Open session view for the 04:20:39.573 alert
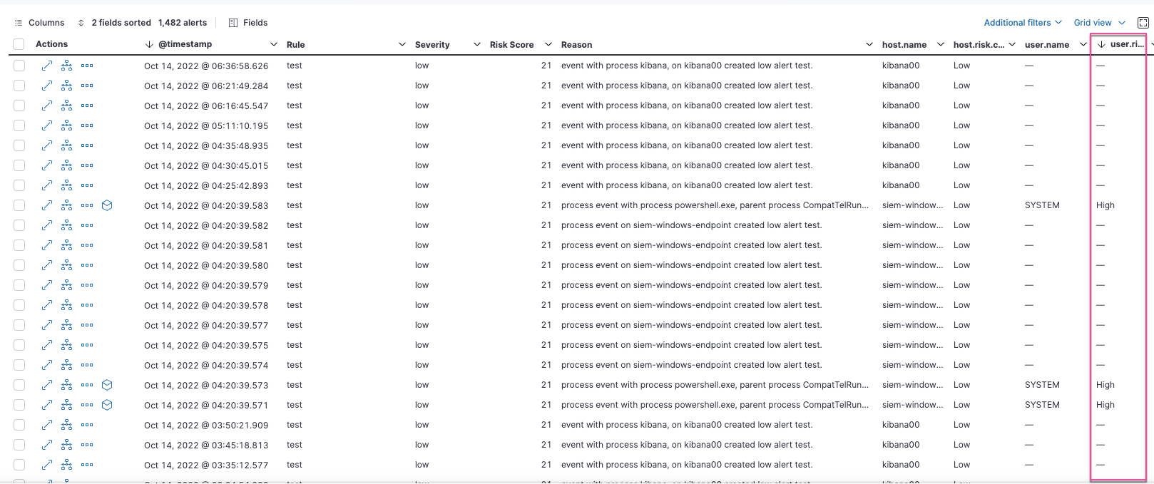1154x484 pixels. [107, 385]
